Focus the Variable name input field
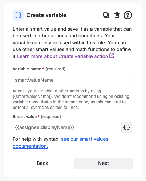The width and height of the screenshot is (146, 181). pos(73,80)
